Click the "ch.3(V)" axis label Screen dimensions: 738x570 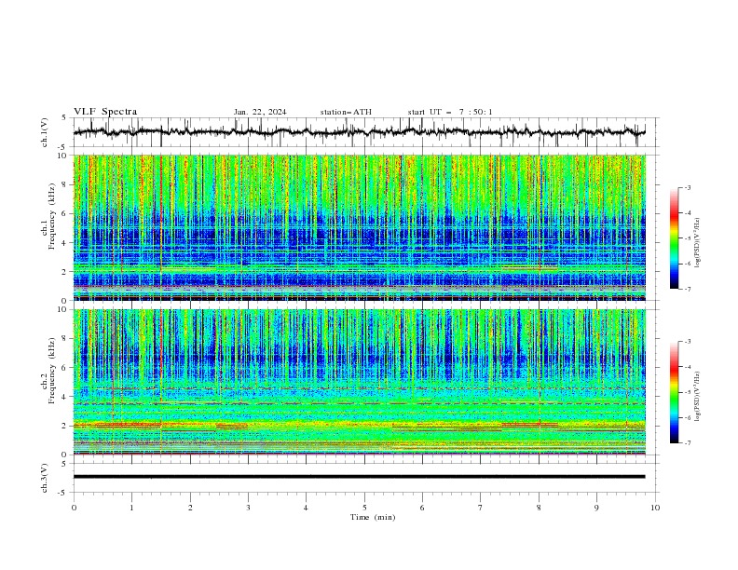(x=45, y=478)
